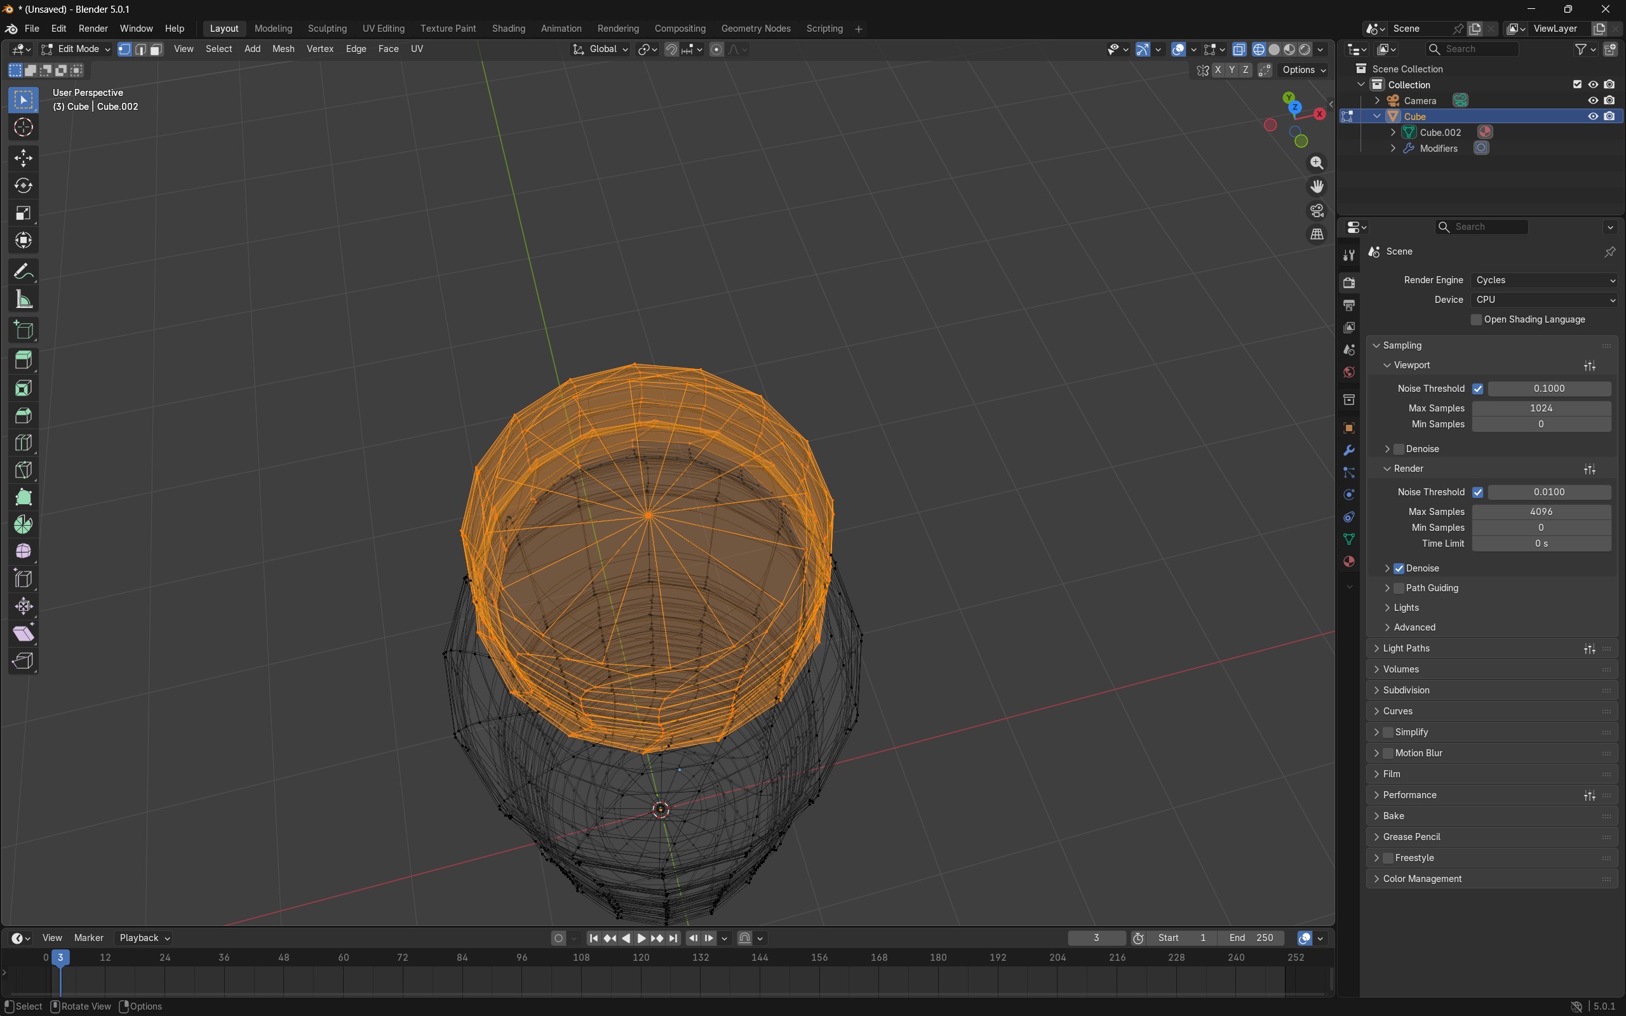Activate the Bevel tool
Viewport: 1626px width, 1016px height.
point(24,415)
